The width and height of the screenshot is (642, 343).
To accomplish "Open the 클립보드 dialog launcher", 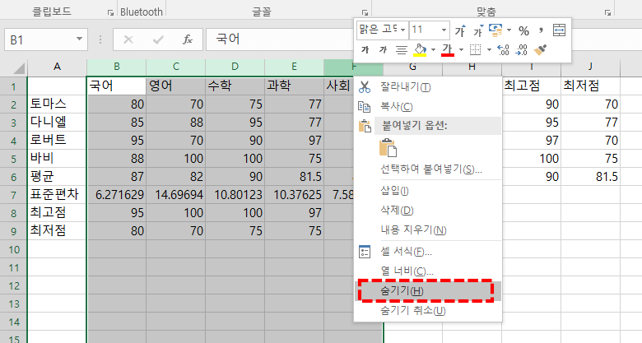I will (x=110, y=13).
